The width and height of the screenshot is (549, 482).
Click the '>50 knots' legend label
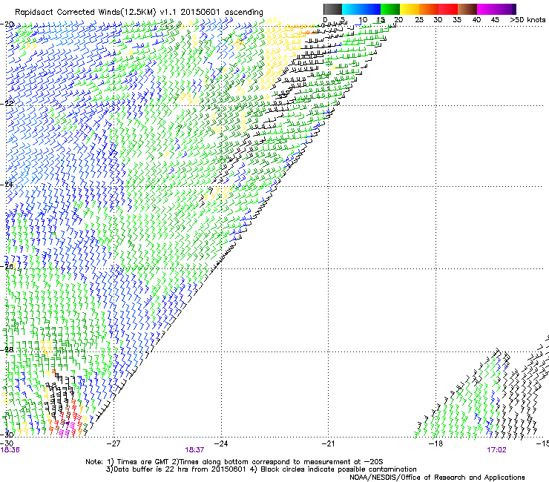527,20
